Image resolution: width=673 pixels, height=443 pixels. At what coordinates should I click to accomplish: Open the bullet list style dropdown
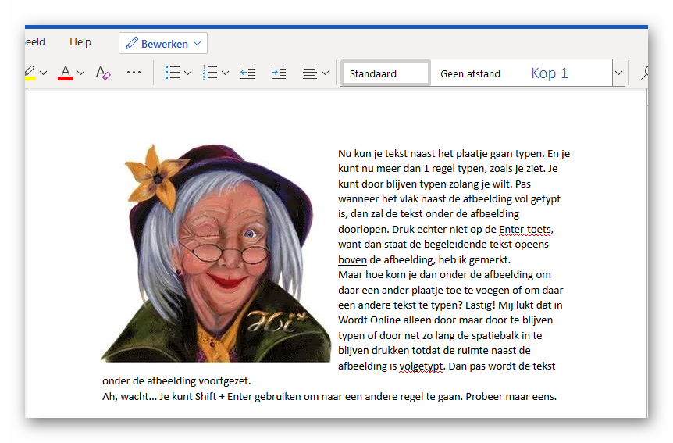pos(187,73)
